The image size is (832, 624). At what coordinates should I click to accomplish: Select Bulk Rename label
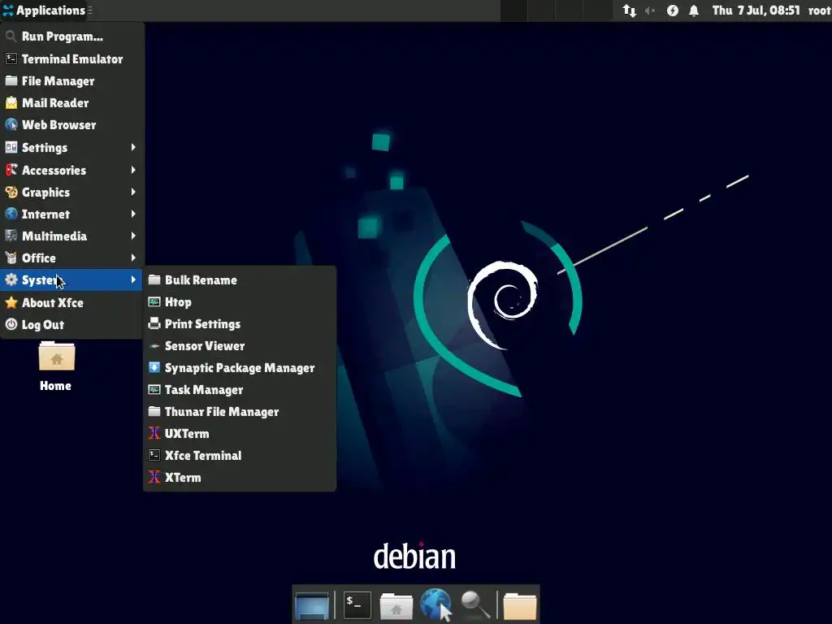click(x=201, y=280)
